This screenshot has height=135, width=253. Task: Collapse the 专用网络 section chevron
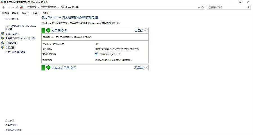click(x=146, y=30)
